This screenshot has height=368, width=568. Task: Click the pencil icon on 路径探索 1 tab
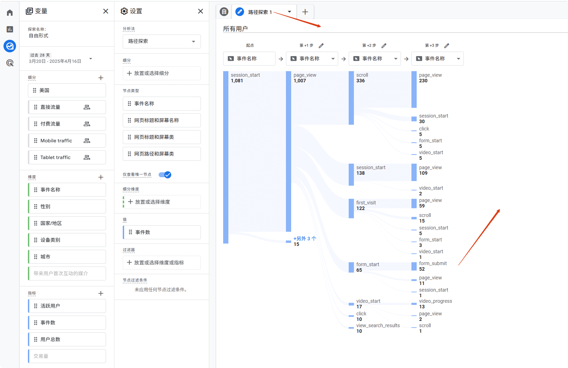tap(240, 12)
